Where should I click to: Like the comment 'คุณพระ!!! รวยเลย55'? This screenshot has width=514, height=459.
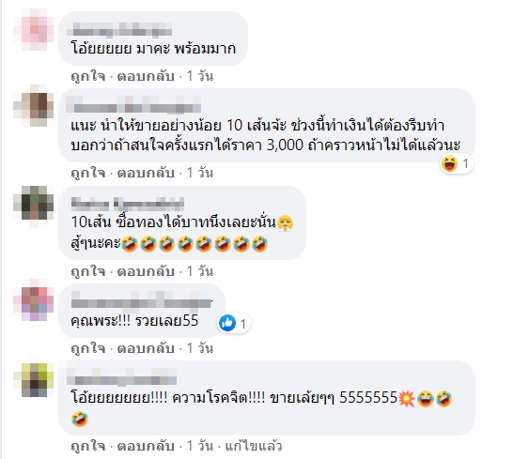click(x=88, y=348)
